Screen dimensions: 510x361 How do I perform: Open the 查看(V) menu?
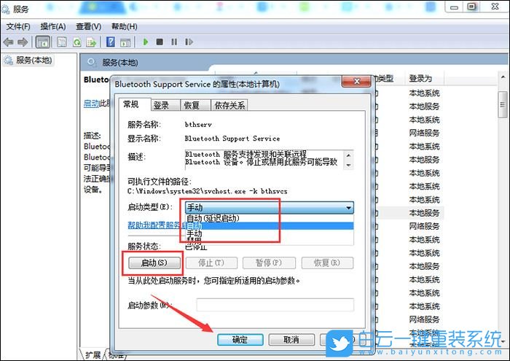[88, 26]
